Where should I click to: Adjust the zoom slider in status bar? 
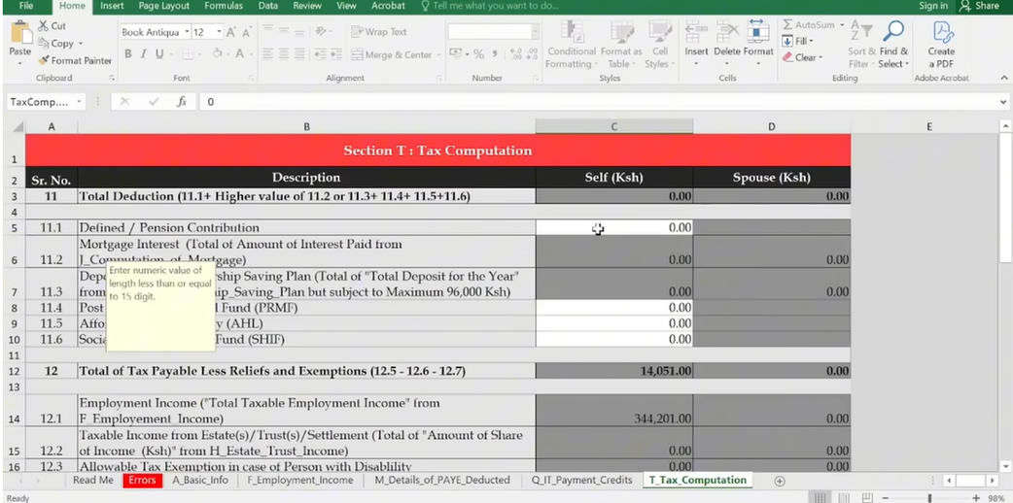click(929, 497)
